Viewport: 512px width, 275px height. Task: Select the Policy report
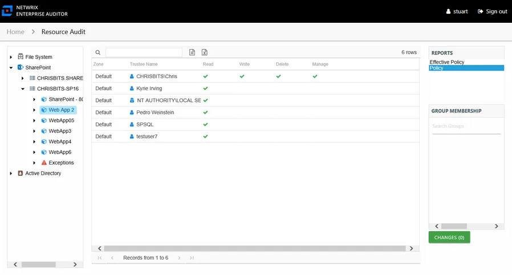pyautogui.click(x=466, y=68)
